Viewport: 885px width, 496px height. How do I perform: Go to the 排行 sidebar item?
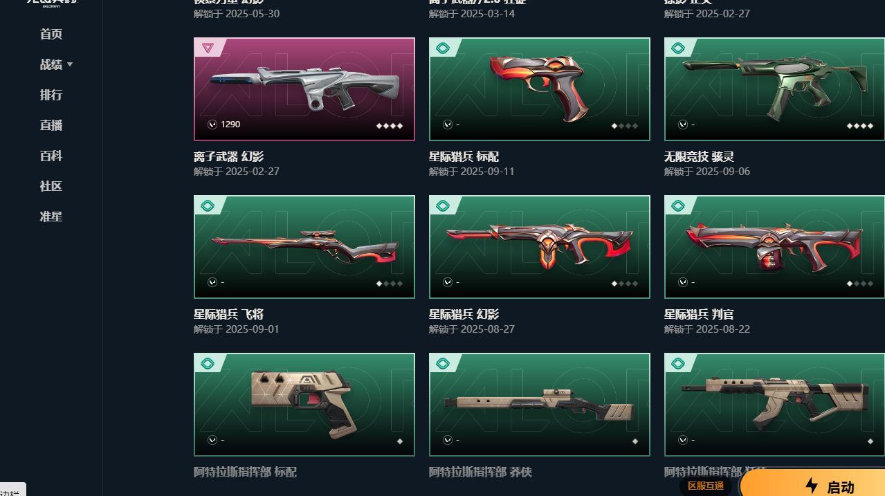51,95
